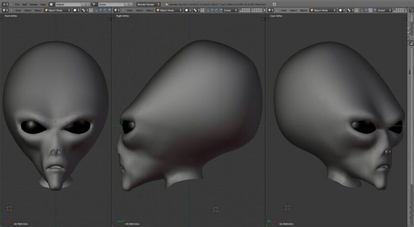Screen dimensions: 414x227
Task: Click View menu in Right Ortho viewport header
Action: tap(130, 10)
